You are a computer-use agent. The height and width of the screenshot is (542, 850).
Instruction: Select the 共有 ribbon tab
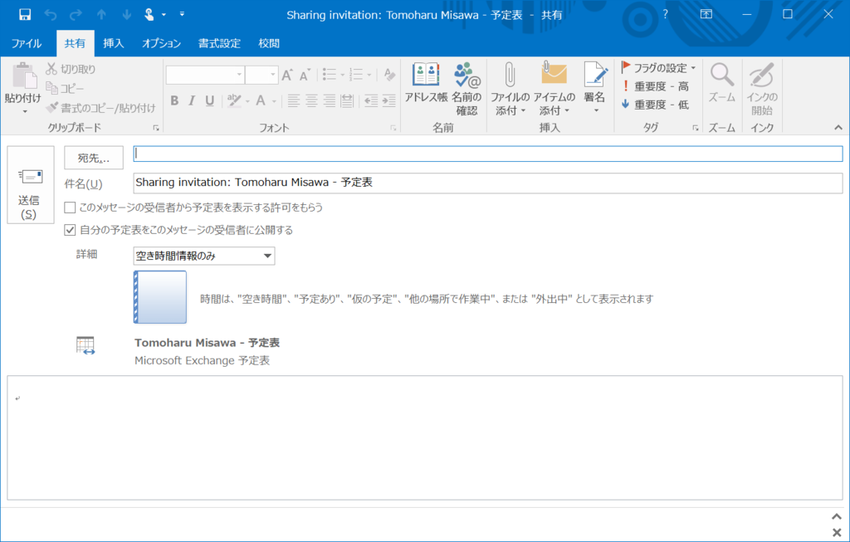[75, 43]
